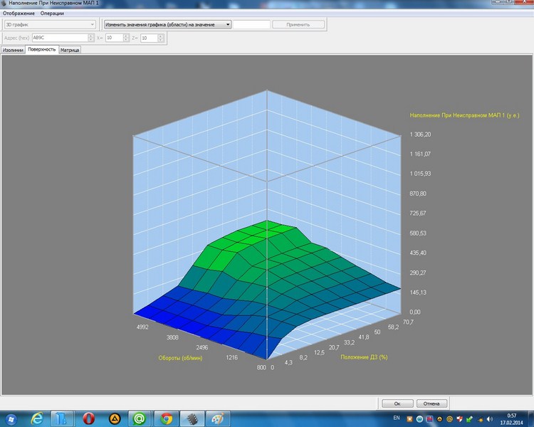
Task: Open Mail.ru Agent taskbar icon
Action: [x=140, y=418]
